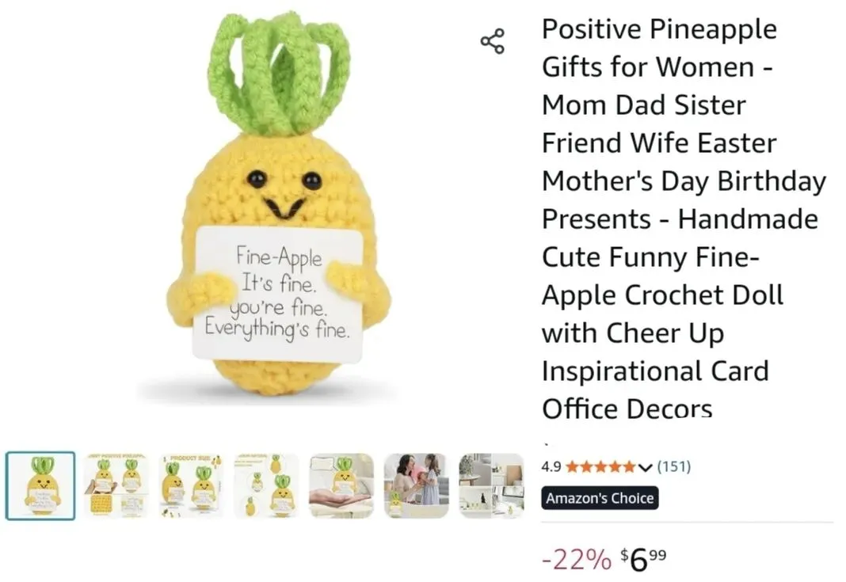Screen dimensions: 846x582
Task: Open the thumbnail of pineapple on open palm
Action: pyautogui.click(x=341, y=486)
